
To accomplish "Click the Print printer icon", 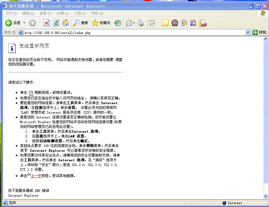I will (141, 23).
